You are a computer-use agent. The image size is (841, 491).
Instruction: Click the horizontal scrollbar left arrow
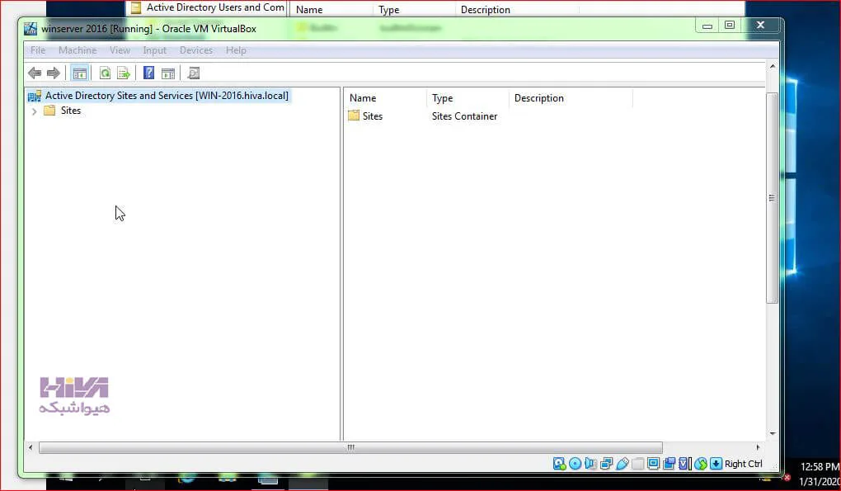[31, 447]
